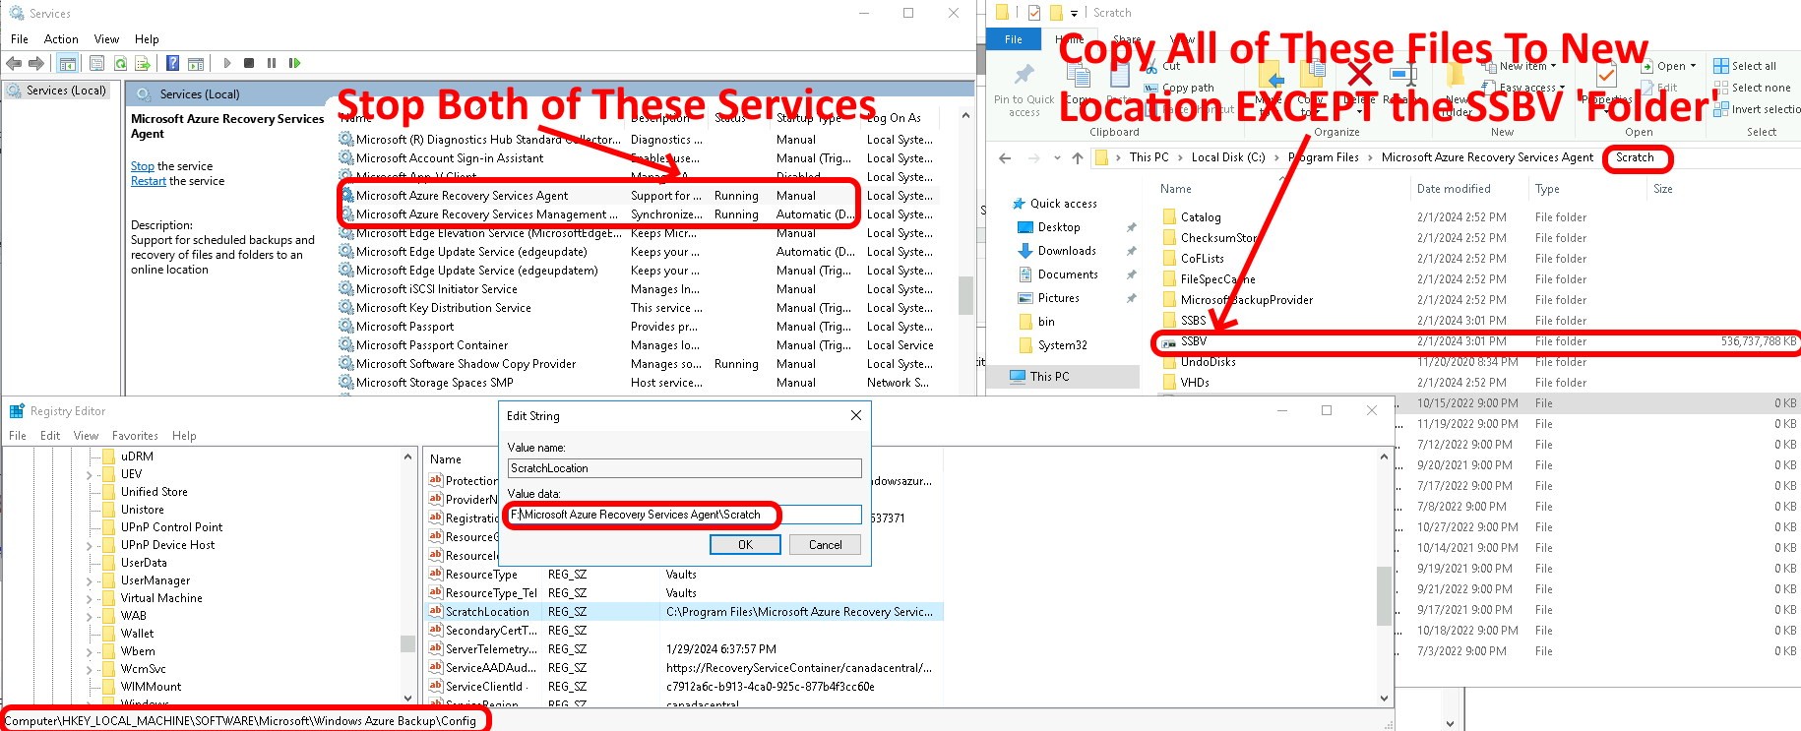Click the File tab in Explorer
This screenshot has width=1801, height=731.
1013,39
